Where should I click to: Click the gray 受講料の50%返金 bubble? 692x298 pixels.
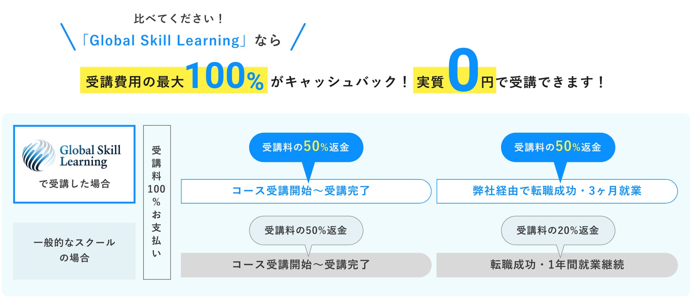tap(306, 230)
